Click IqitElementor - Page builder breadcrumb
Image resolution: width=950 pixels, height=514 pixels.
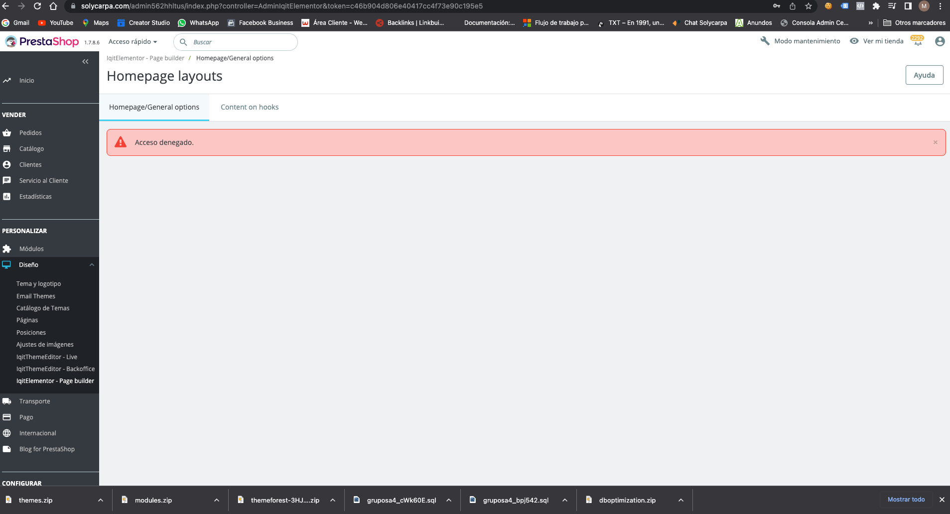(145, 58)
